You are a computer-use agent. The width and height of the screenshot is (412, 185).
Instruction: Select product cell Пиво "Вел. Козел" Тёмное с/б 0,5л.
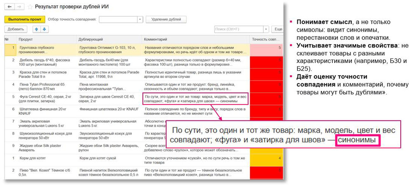coord(46,172)
